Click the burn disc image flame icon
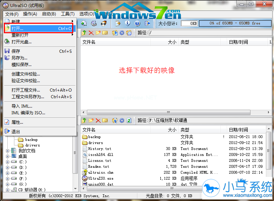This screenshot has height=201, width=274. point(104,23)
